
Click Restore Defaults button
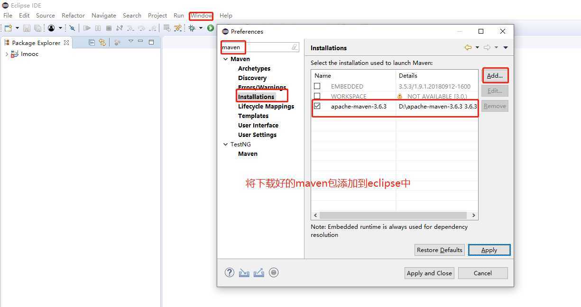point(440,250)
